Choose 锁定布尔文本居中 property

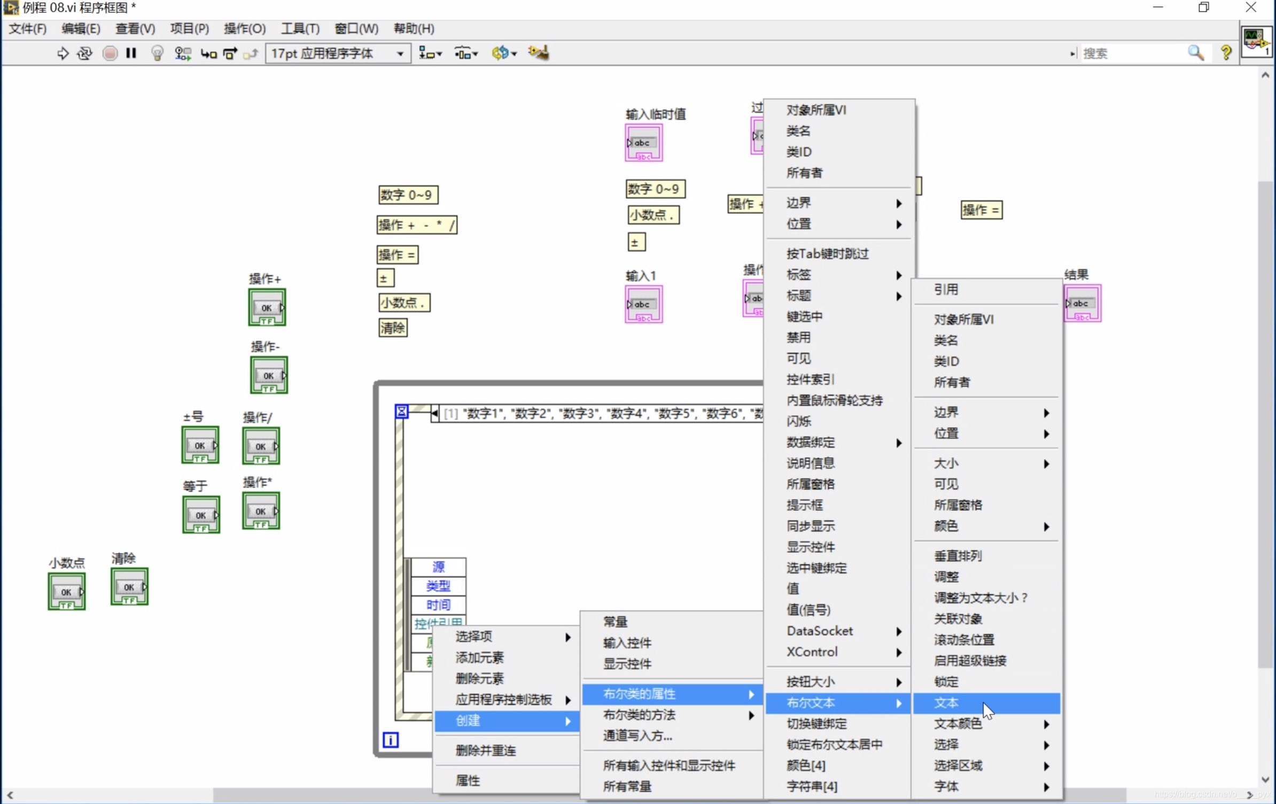pyautogui.click(x=838, y=745)
